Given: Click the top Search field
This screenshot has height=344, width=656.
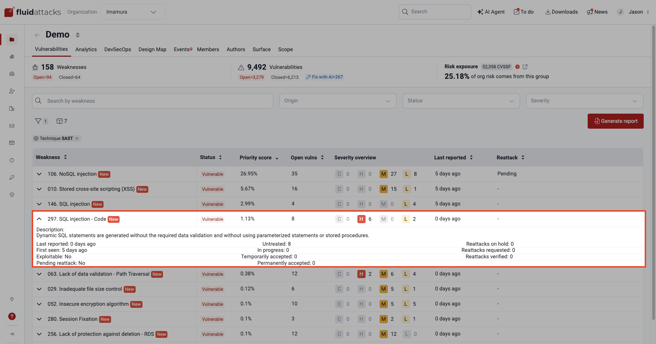Looking at the screenshot, I should [435, 12].
